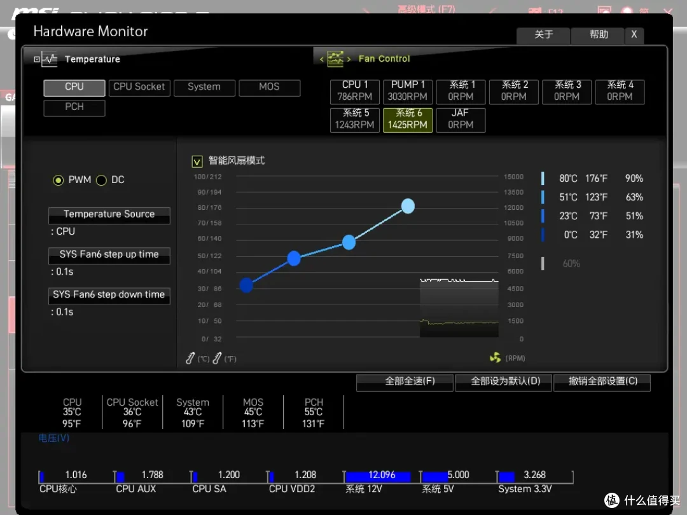Click the CPU Socket 36°C reading

132,413
